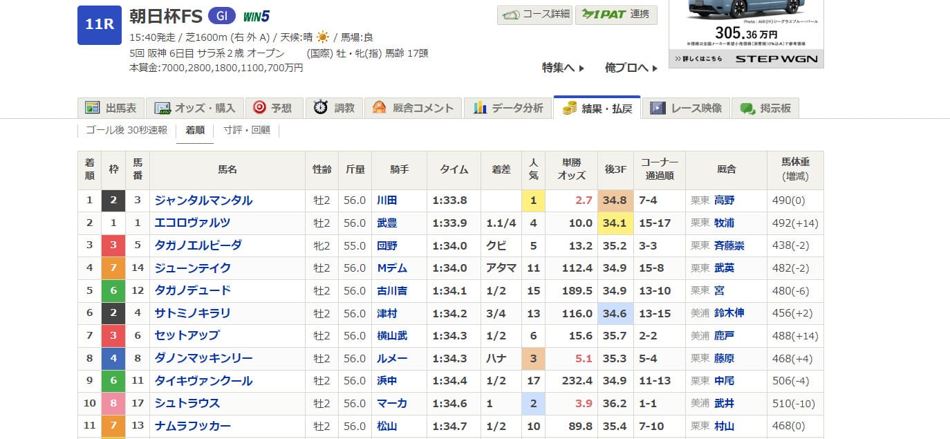Select the 寸評・回顧 sub-tab
This screenshot has height=439, width=950.
[247, 130]
